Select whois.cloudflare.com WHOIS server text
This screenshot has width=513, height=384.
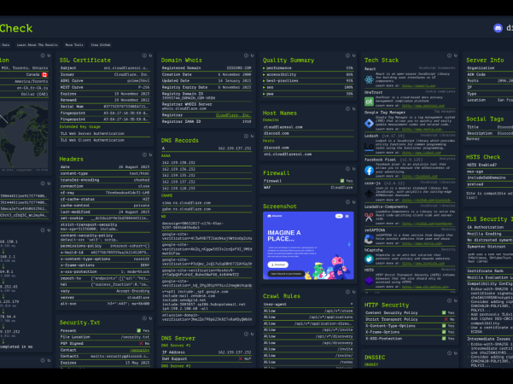[x=184, y=108]
